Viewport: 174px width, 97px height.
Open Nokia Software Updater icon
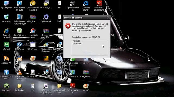coord(20,31)
